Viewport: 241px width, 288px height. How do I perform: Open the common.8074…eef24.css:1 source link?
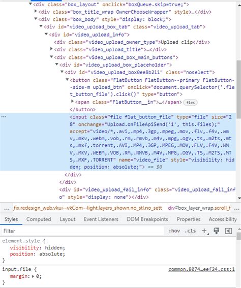pyautogui.click(x=201, y=269)
